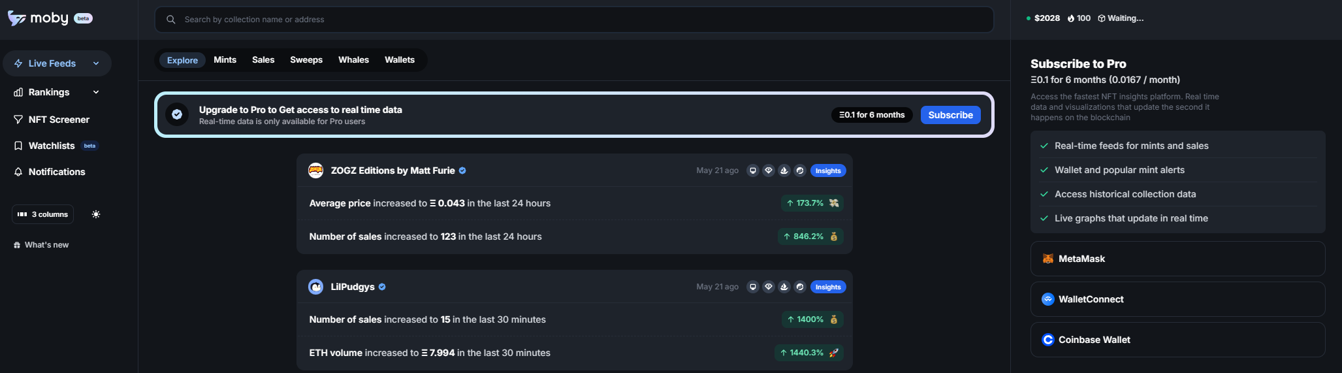Open Insights for ZOGZ Editions

point(828,170)
